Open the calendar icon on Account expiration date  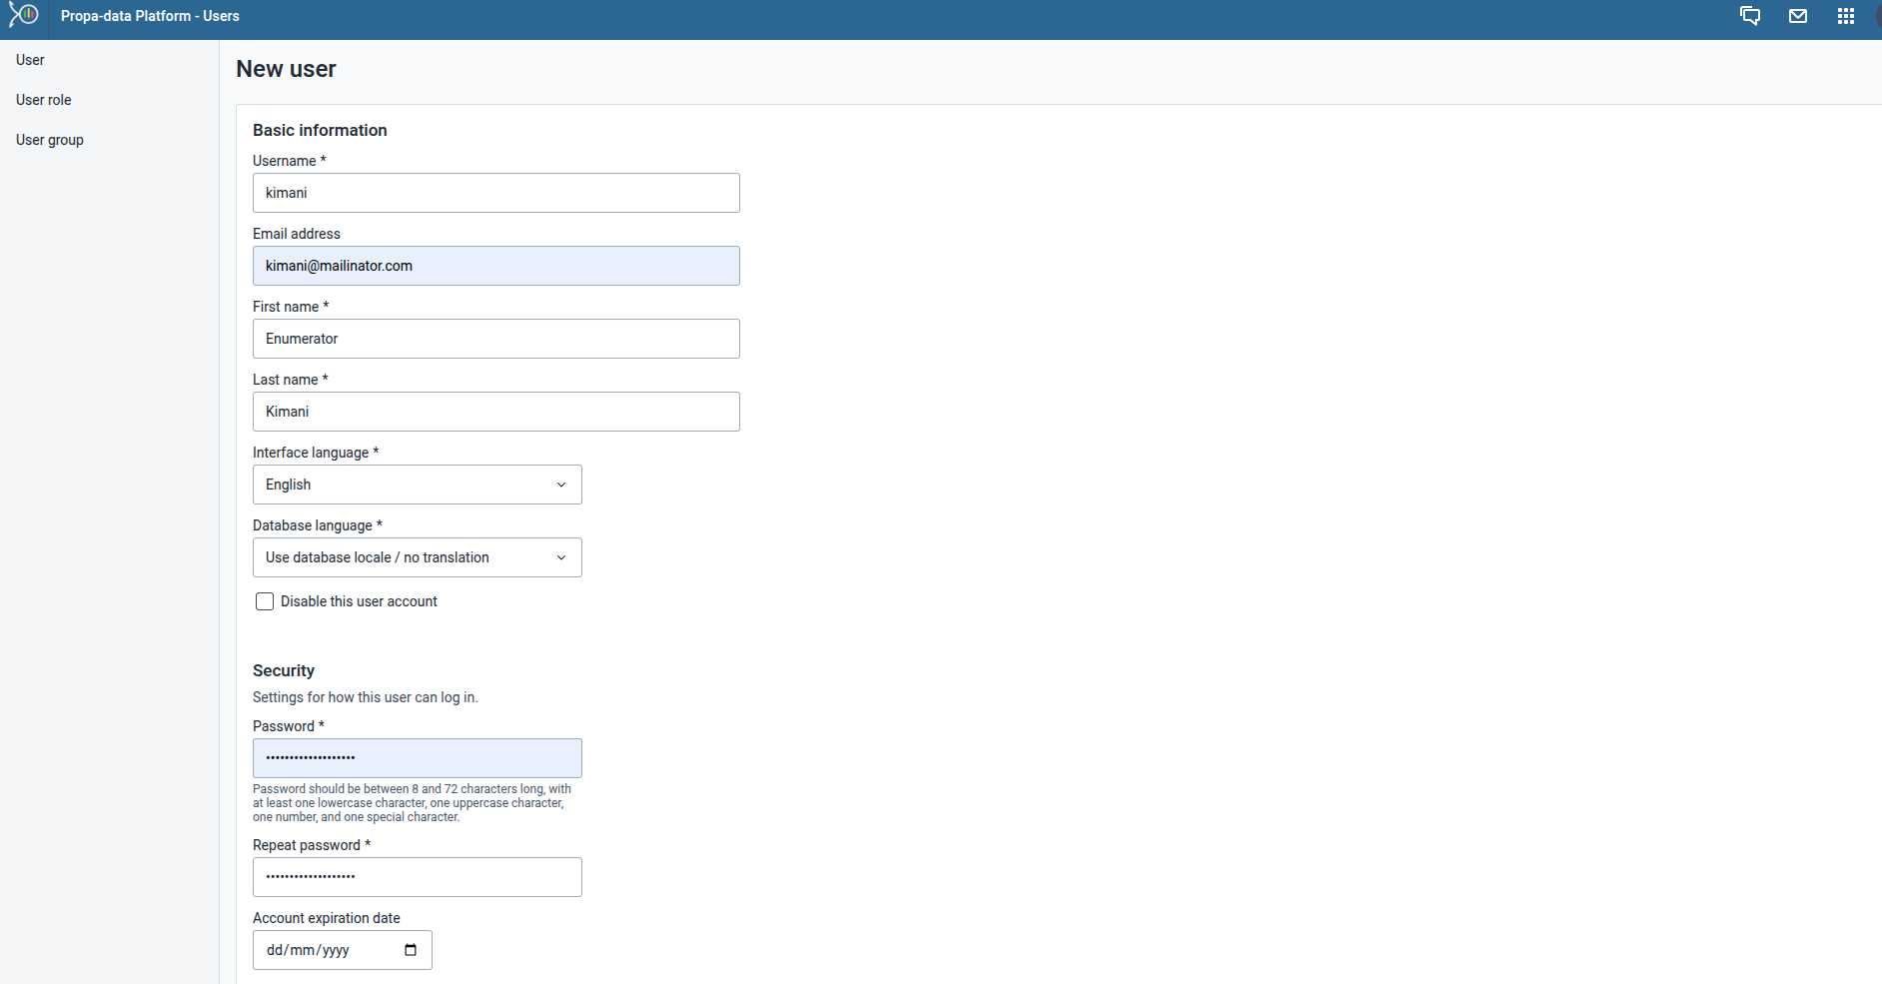(x=410, y=950)
